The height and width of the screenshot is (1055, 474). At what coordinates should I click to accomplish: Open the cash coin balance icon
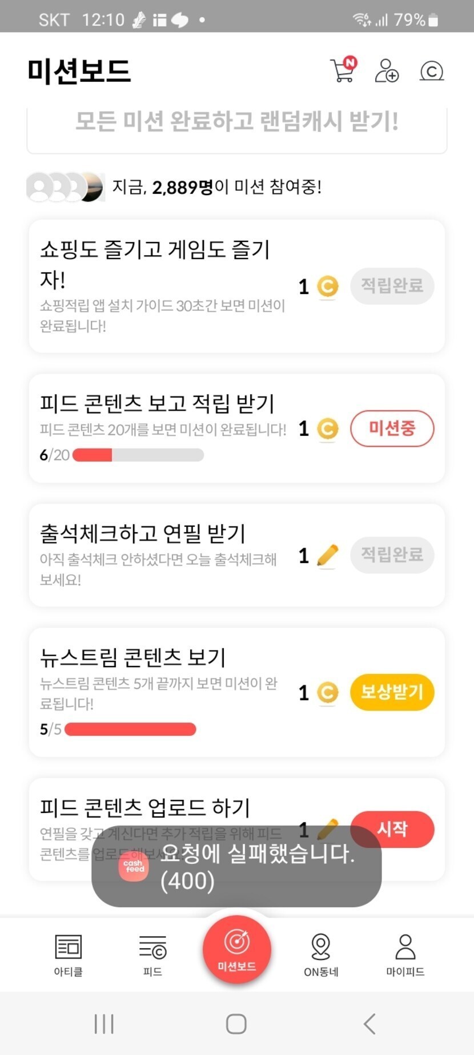pyautogui.click(x=431, y=71)
